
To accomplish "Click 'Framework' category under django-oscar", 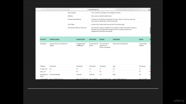I will click(53, 66).
